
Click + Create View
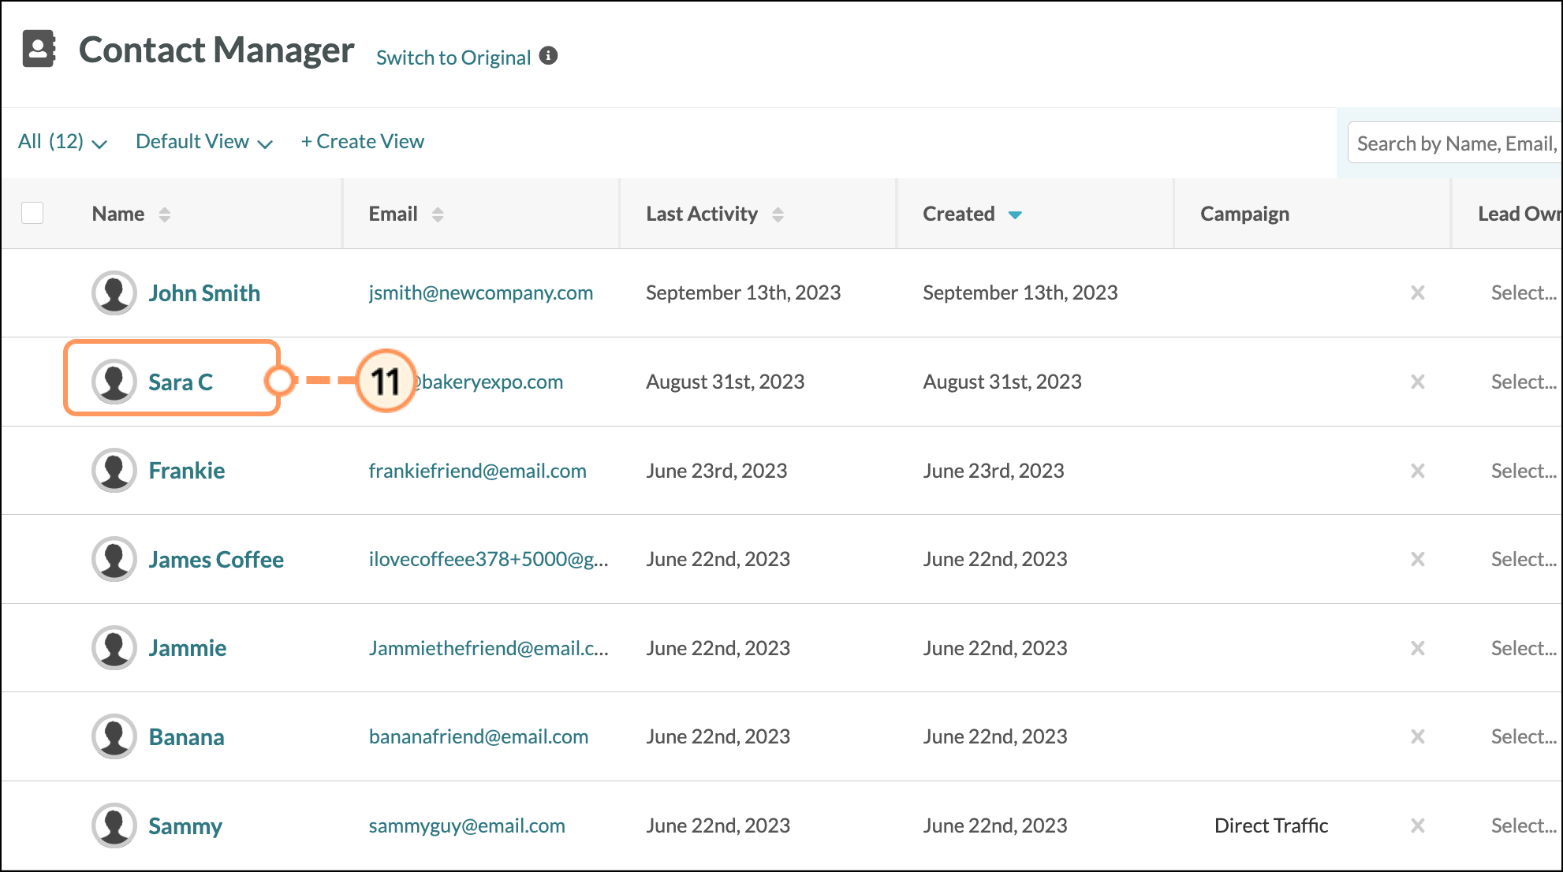[363, 141]
